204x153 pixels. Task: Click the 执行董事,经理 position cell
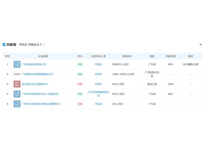pyautogui.click(x=191, y=64)
